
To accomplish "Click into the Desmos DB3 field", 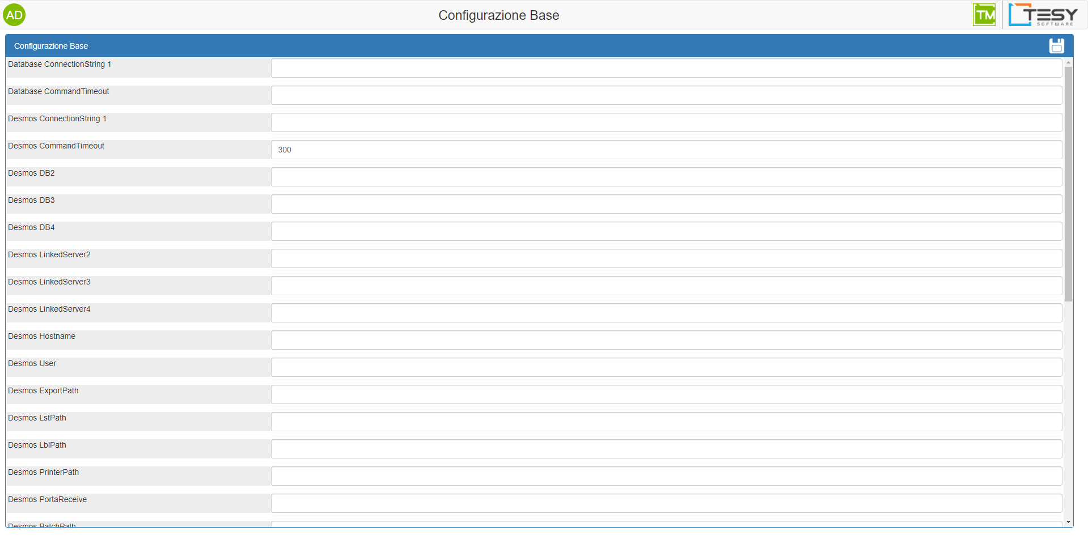I will [666, 204].
